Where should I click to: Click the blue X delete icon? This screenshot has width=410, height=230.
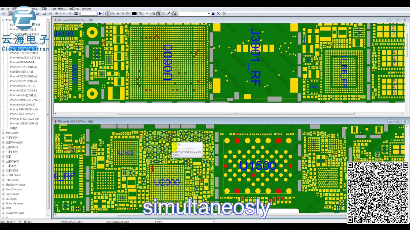tap(218, 14)
